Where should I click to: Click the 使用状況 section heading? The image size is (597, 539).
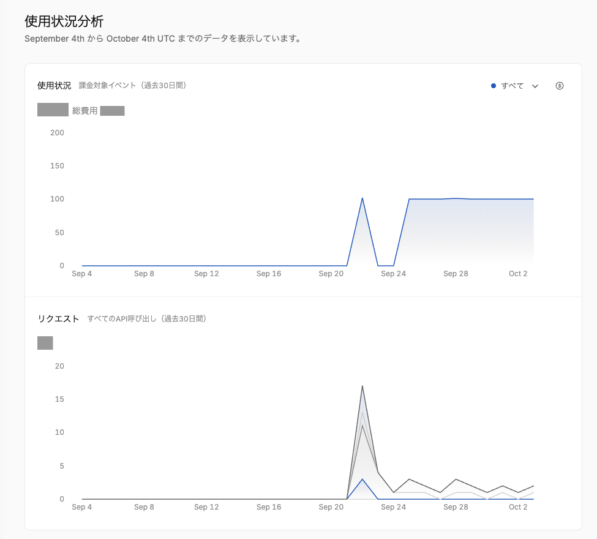(54, 85)
